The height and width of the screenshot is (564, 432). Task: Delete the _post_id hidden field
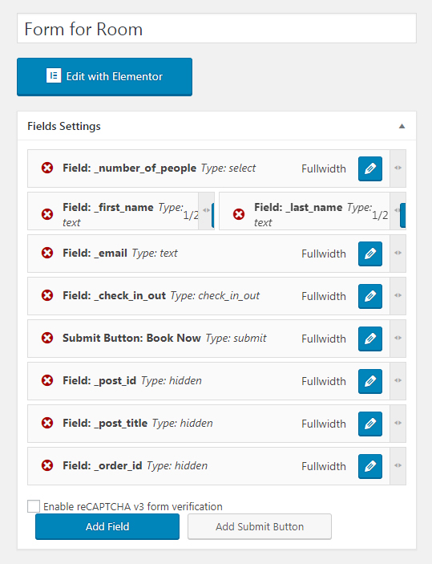(x=47, y=380)
